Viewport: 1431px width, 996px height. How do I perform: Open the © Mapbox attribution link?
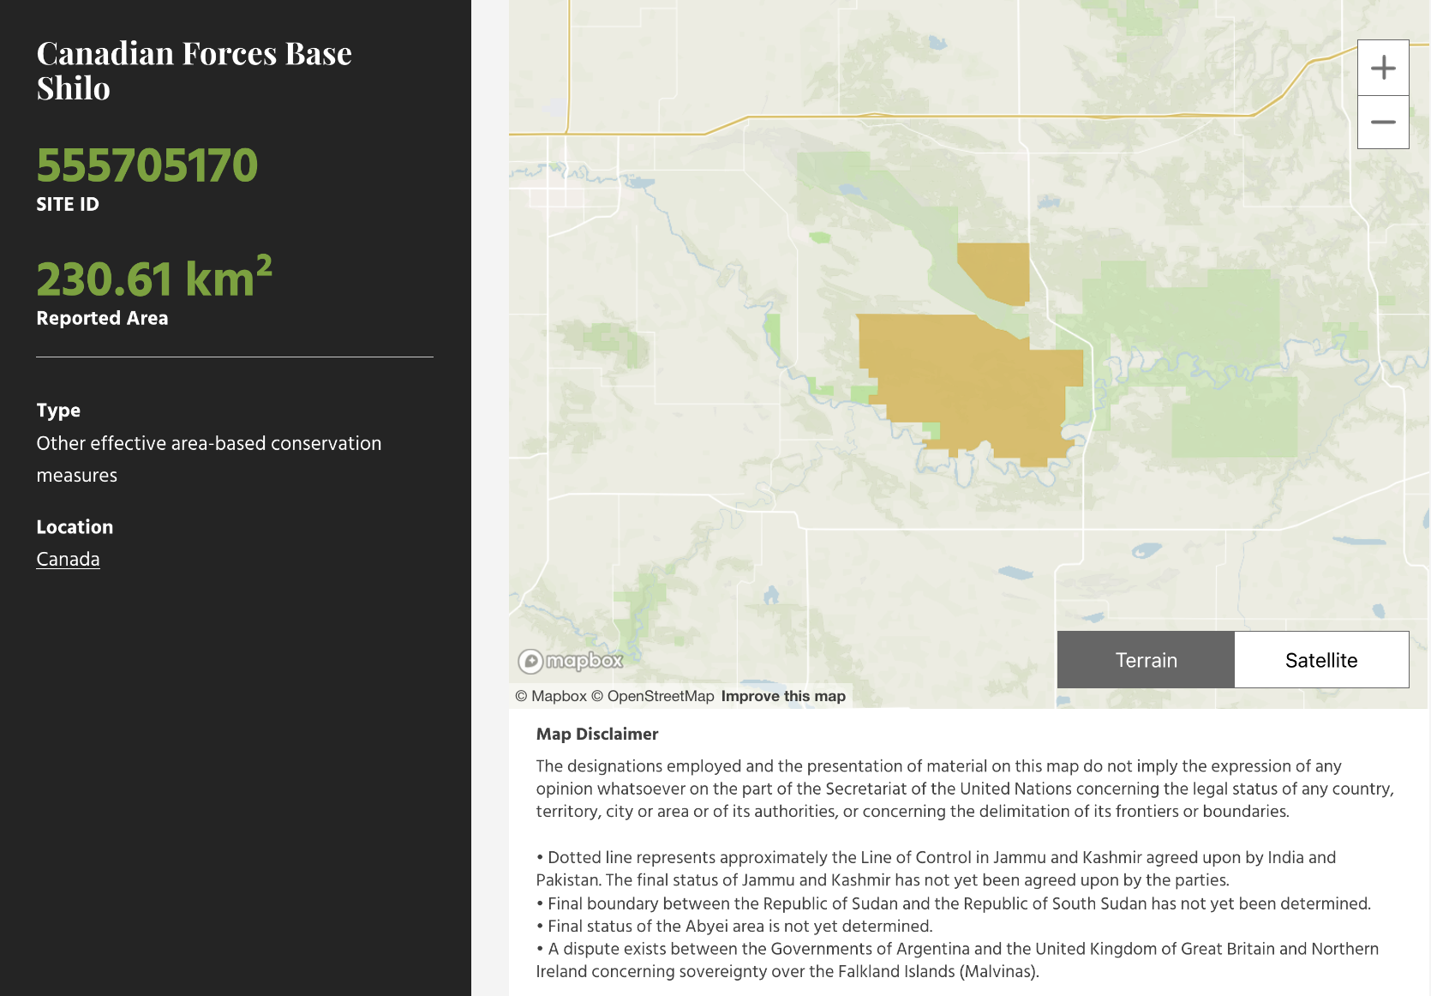coord(551,696)
